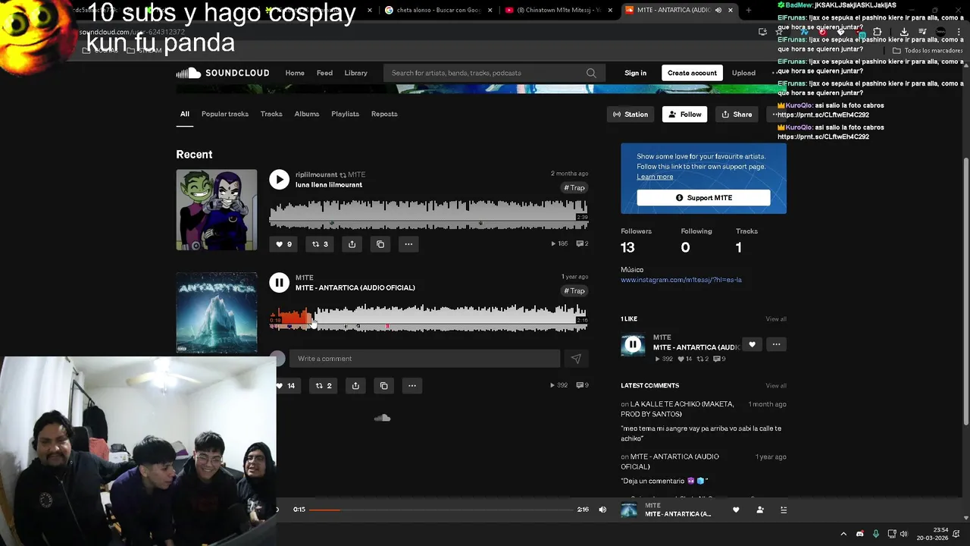Click the #Trap tag on ANTARTICA
This screenshot has height=546, width=970.
click(x=574, y=291)
